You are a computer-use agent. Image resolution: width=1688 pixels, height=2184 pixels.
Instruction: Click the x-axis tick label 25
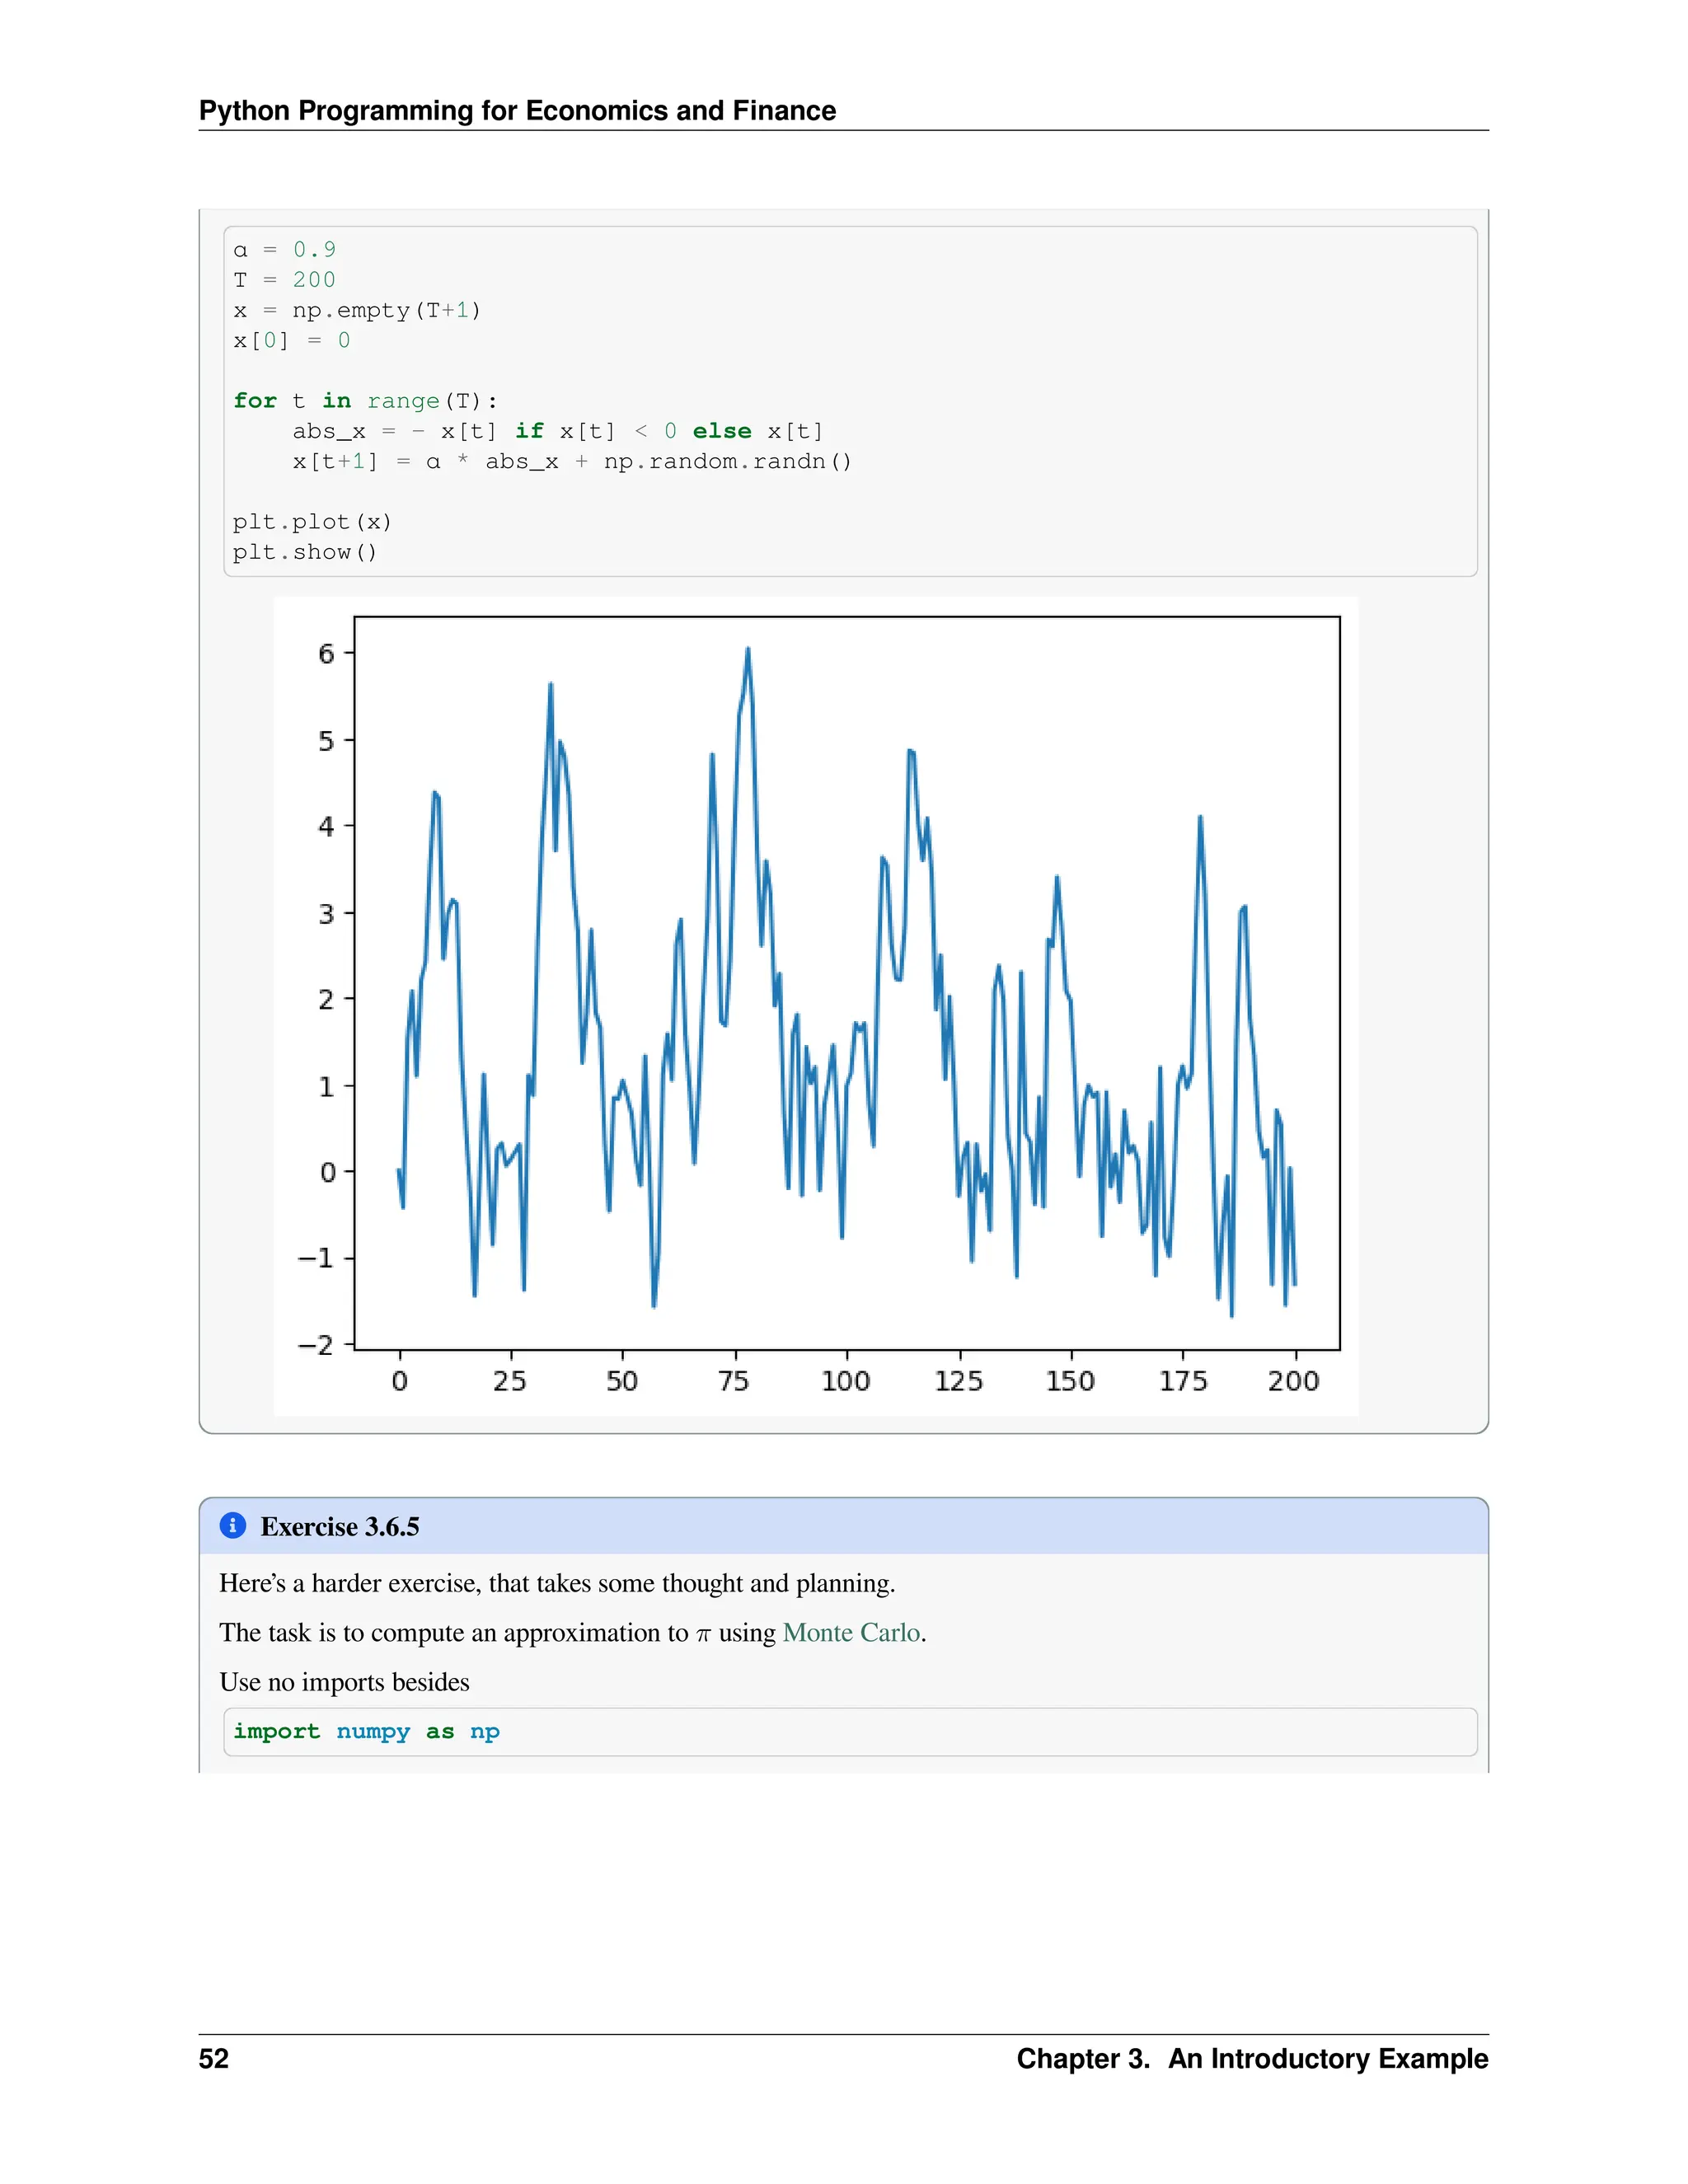[510, 1381]
